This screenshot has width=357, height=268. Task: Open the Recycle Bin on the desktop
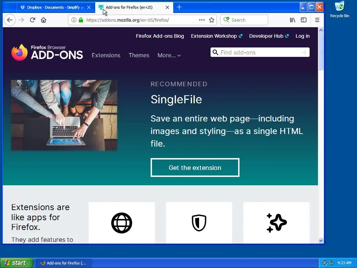click(x=340, y=9)
